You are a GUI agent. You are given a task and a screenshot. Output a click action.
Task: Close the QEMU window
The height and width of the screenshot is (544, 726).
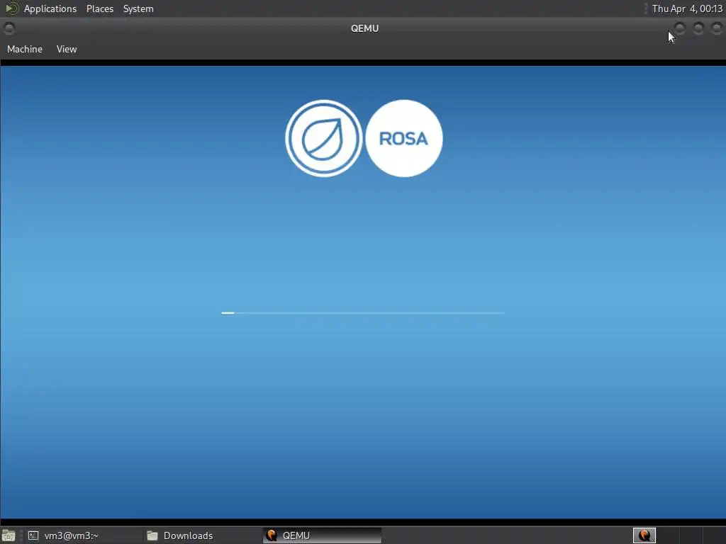tap(716, 28)
